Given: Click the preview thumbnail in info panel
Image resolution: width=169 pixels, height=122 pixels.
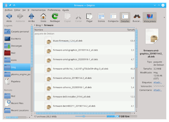Looking at the screenshot, I should pyautogui.click(x=152, y=36).
